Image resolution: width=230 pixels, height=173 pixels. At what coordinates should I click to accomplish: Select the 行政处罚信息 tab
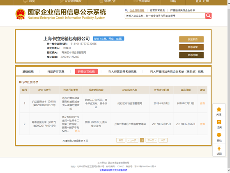click(86, 71)
